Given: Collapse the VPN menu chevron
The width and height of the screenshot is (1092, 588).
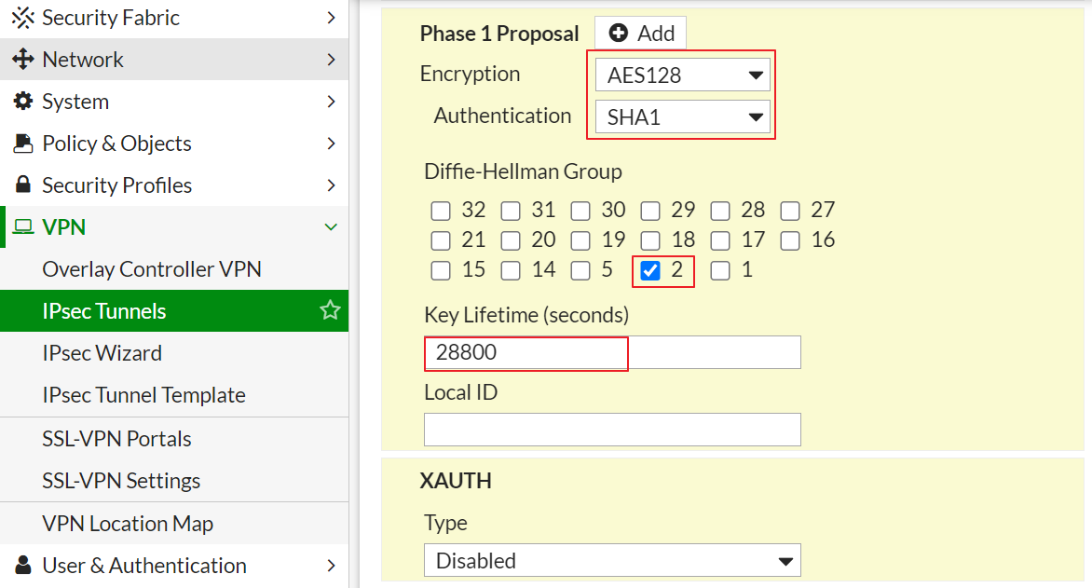Looking at the screenshot, I should [331, 227].
